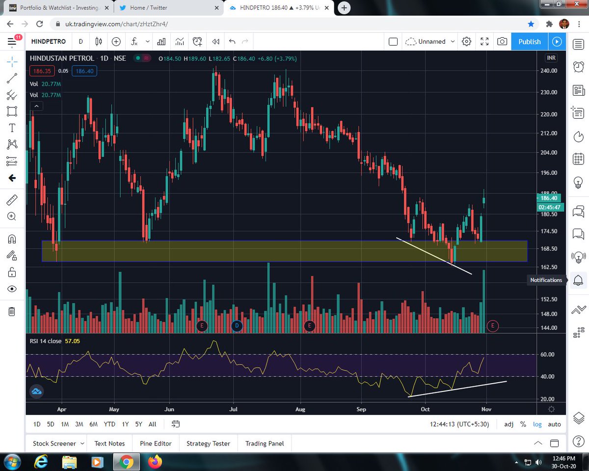The height and width of the screenshot is (471, 589).
Task: Open the INR currency selector
Action: (551, 58)
